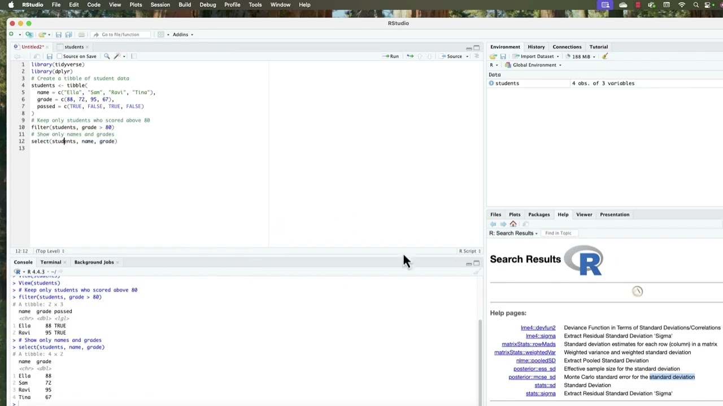Open the R language selector in Environment pane
Viewport: 723px width, 406px height.
494,65
